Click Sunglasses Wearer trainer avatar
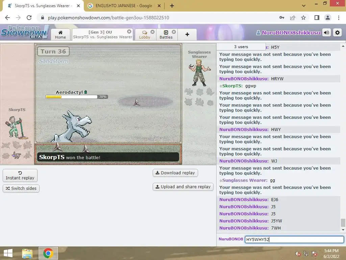This screenshot has height=260, width=346. [x=200, y=72]
